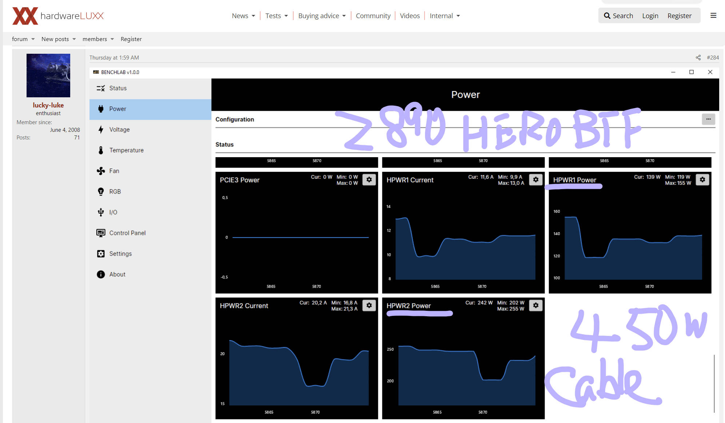Click the Login link
Image resolution: width=725 pixels, height=423 pixels.
[x=650, y=16]
